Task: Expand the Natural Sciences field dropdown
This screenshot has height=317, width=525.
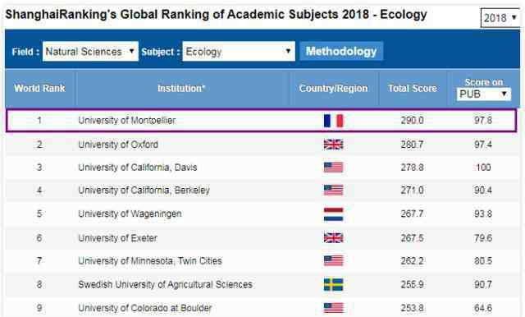Action: 90,51
